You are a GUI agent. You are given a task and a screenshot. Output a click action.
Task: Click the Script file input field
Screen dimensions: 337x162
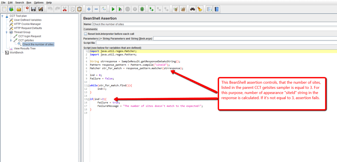coord(217,42)
